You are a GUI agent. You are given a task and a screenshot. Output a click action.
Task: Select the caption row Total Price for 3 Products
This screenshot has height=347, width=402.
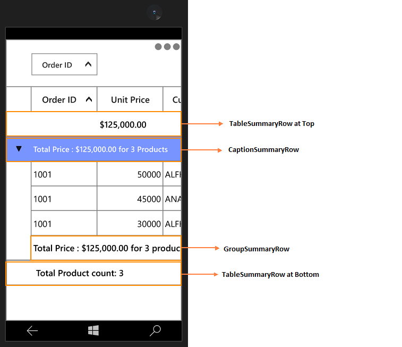click(x=93, y=149)
